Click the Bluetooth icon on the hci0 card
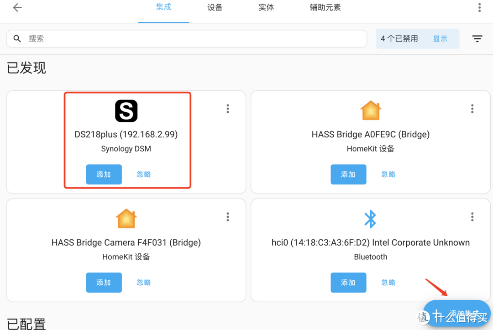Viewport: 493px width, 330px height. pyautogui.click(x=371, y=218)
